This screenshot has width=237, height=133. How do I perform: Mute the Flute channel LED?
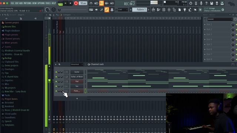point(56,91)
